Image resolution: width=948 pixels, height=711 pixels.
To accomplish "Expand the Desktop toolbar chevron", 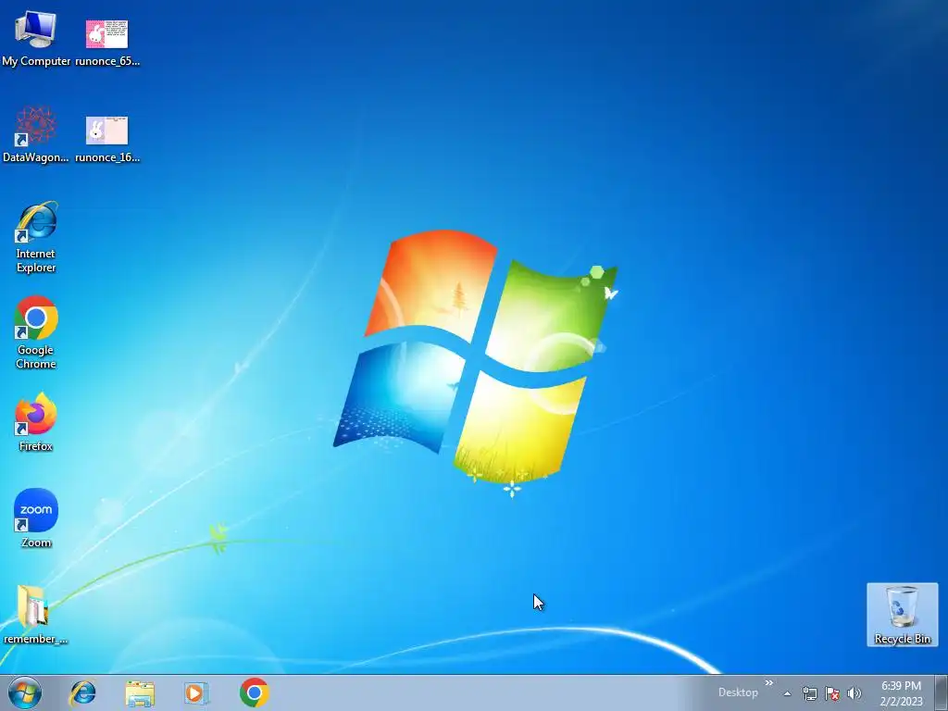I will pyautogui.click(x=769, y=683).
